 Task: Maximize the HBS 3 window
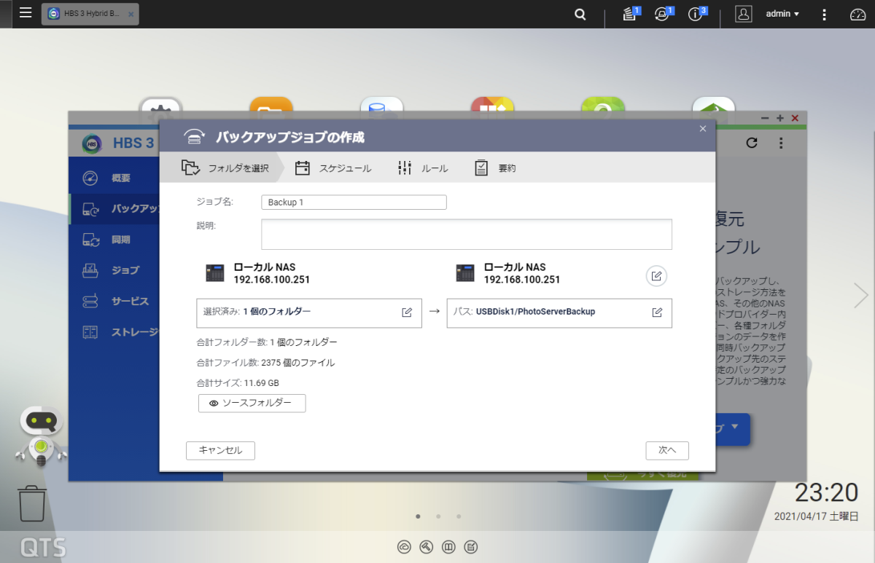(x=780, y=118)
